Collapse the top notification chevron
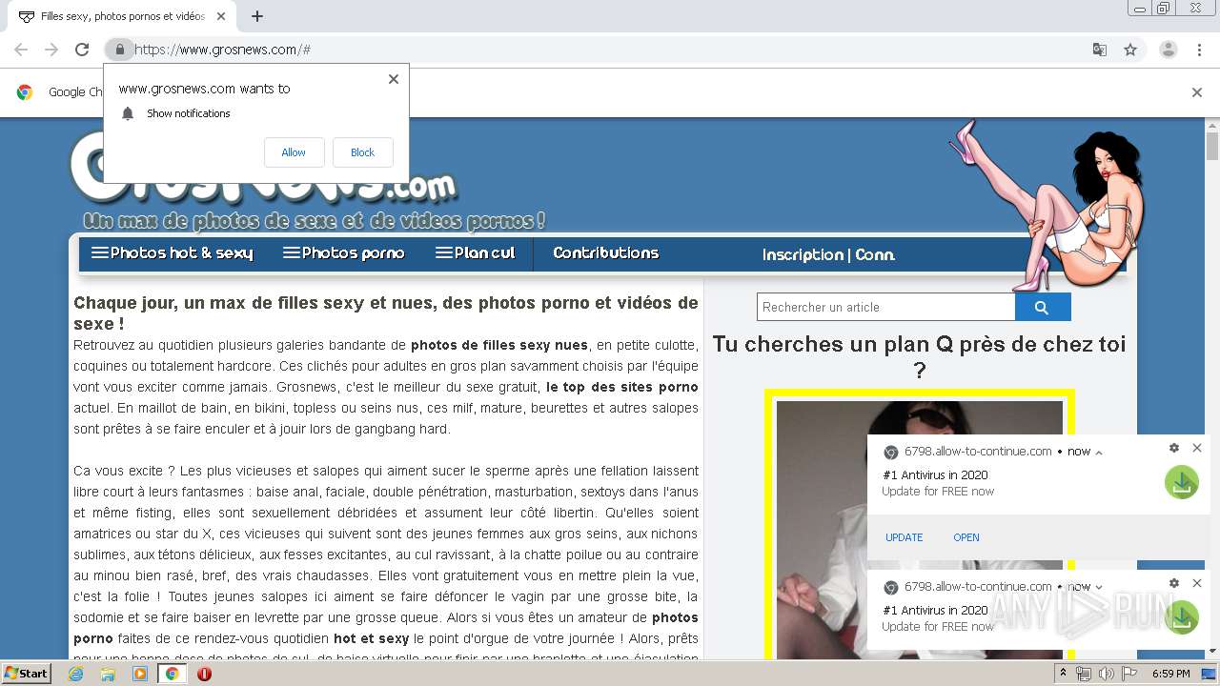This screenshot has width=1220, height=686. tap(1099, 453)
